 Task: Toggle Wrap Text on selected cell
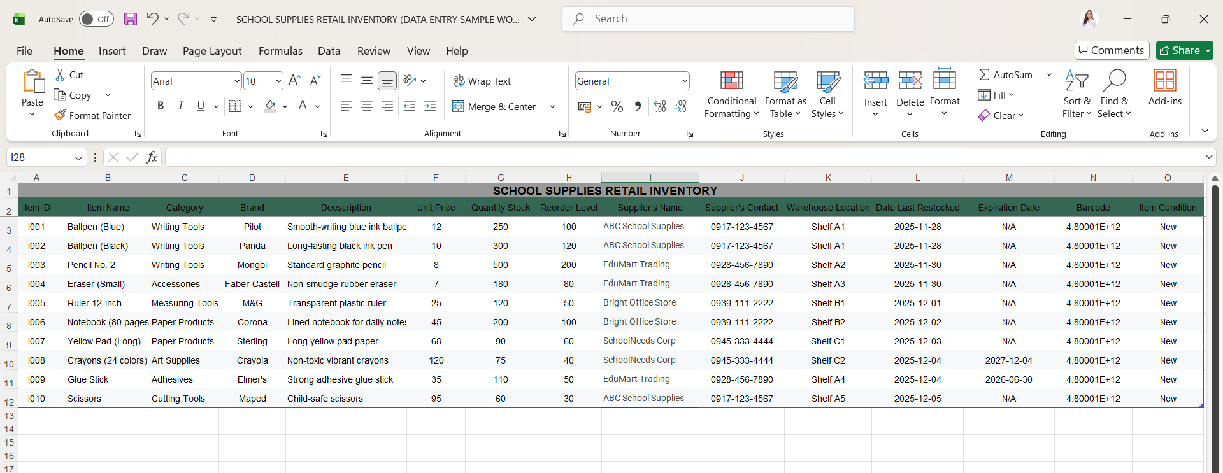click(x=482, y=81)
